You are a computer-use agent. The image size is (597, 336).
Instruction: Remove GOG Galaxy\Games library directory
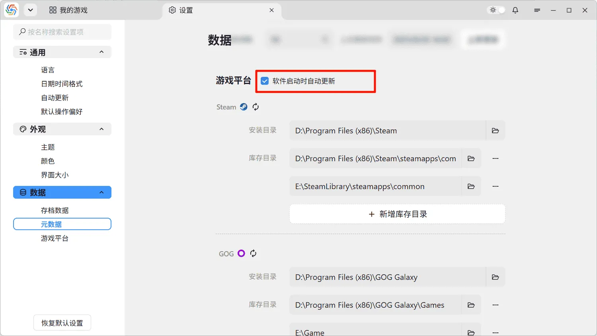click(x=495, y=305)
